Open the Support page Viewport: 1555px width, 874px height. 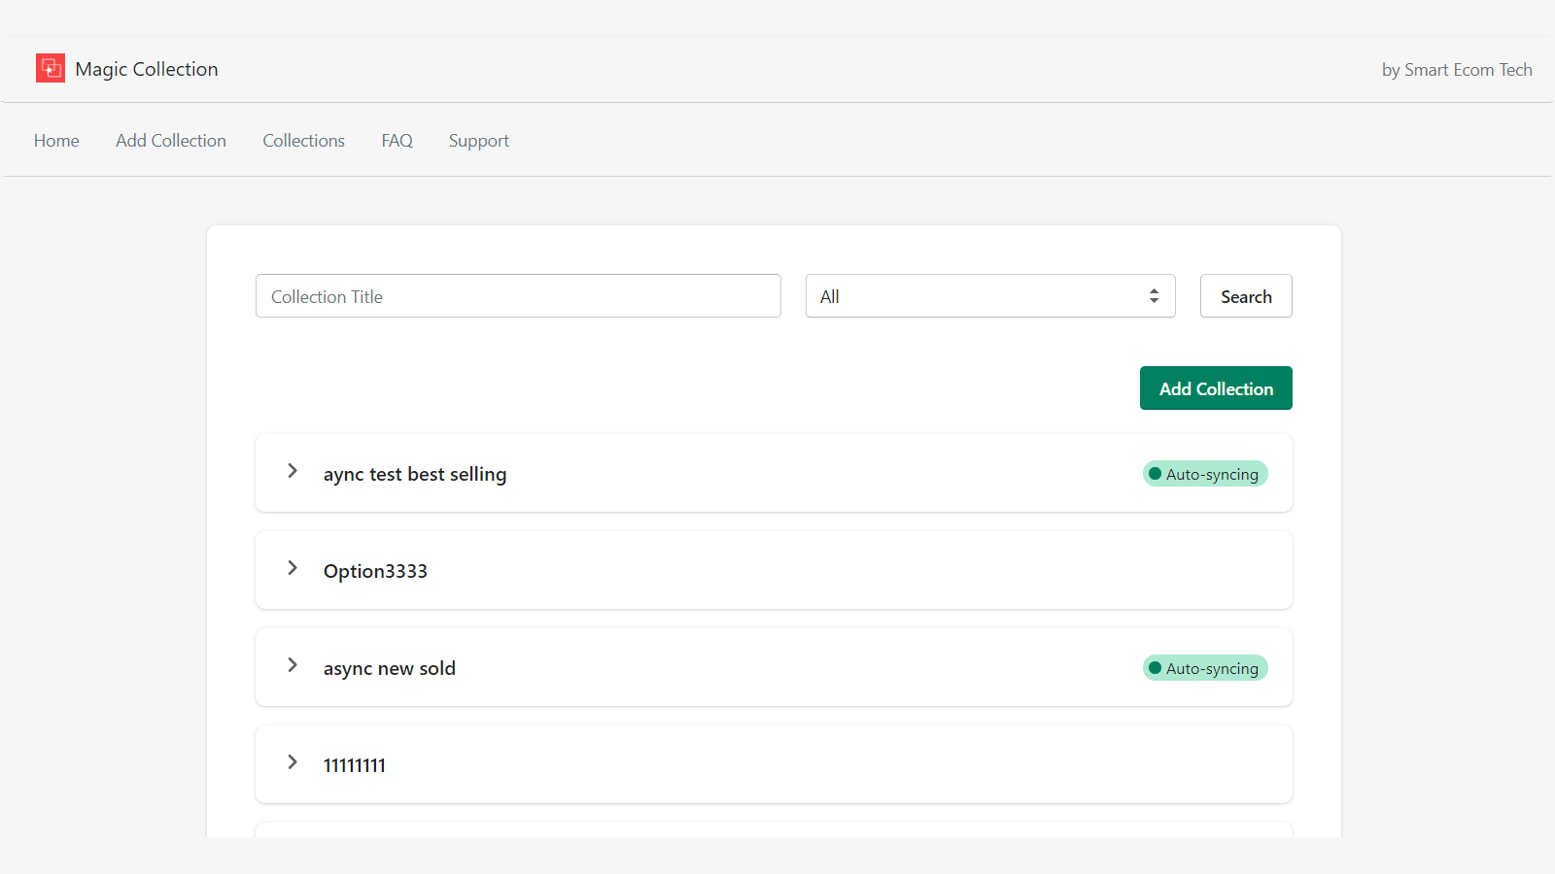point(478,141)
